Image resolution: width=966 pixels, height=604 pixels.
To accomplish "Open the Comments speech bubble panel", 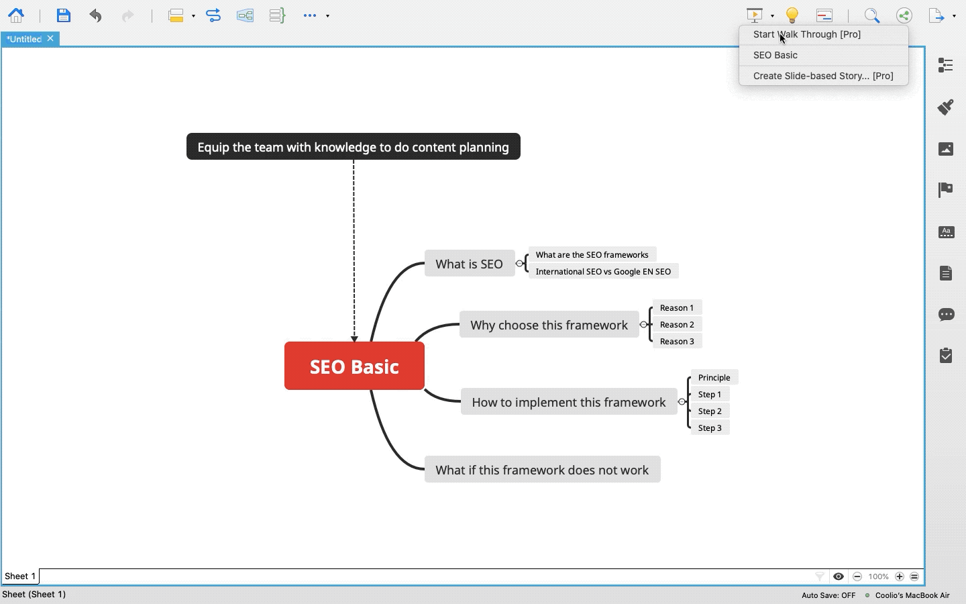I will click(x=946, y=314).
